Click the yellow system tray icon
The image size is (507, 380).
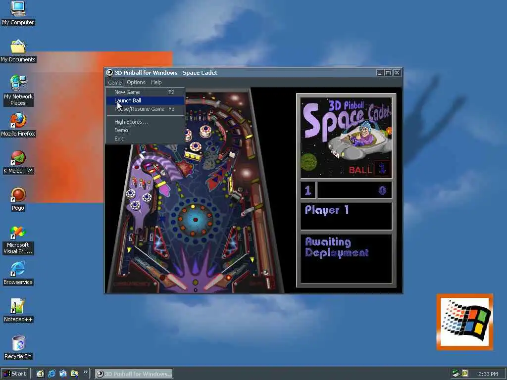(465, 374)
